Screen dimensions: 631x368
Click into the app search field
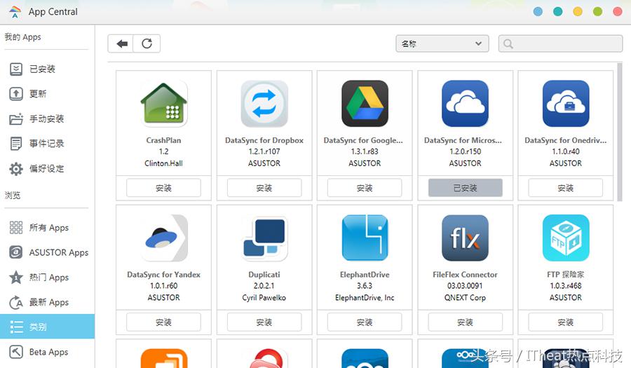pyautogui.click(x=561, y=43)
